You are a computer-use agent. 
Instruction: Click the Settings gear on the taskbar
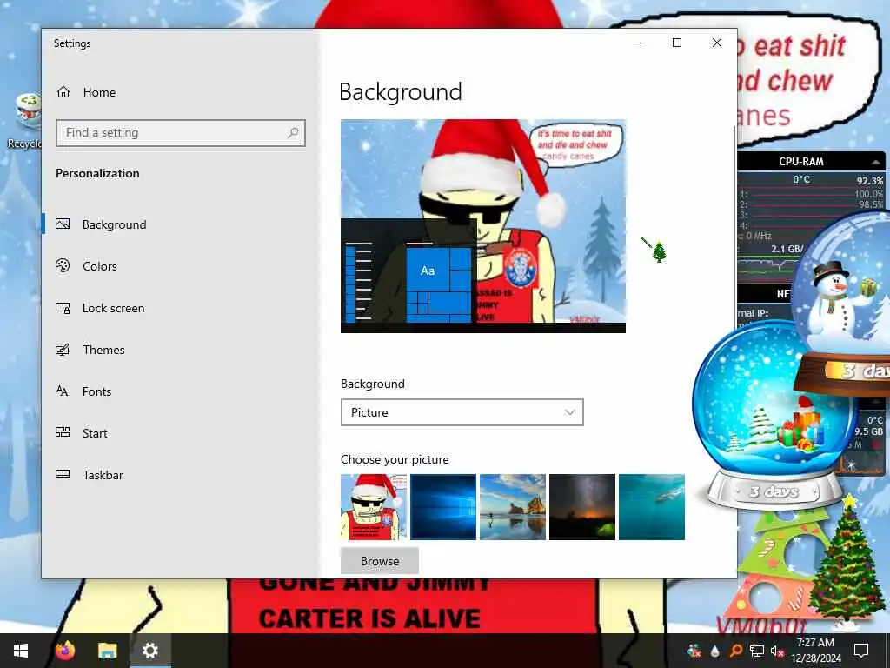point(150,651)
